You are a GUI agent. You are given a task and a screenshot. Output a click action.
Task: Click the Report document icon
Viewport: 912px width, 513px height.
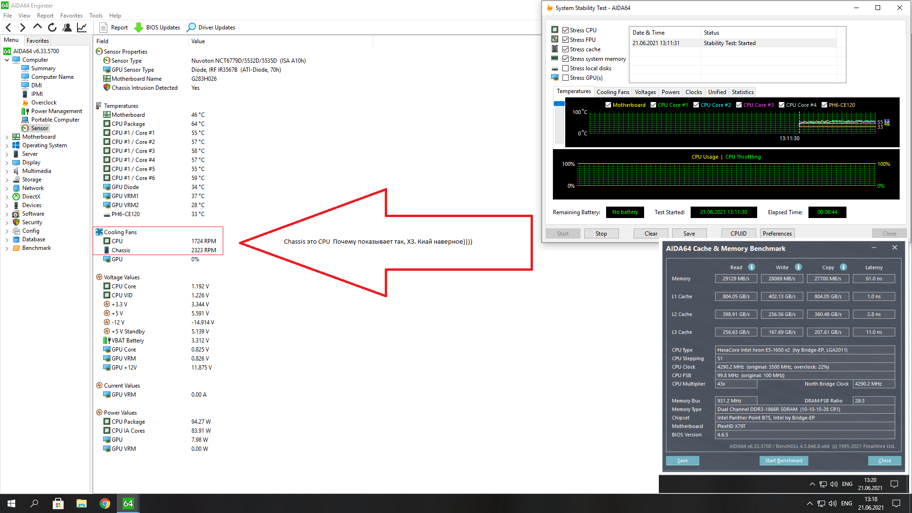103,28
